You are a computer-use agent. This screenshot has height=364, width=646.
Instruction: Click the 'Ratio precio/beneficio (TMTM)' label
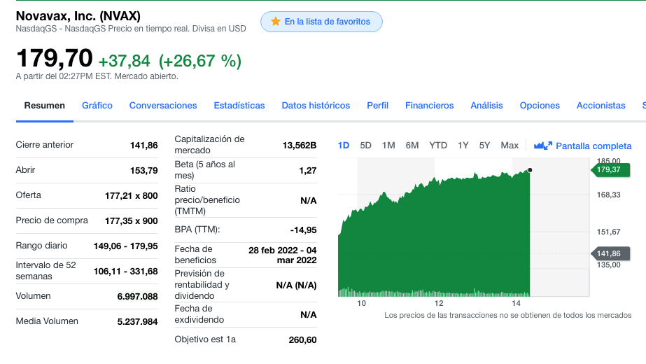click(207, 200)
